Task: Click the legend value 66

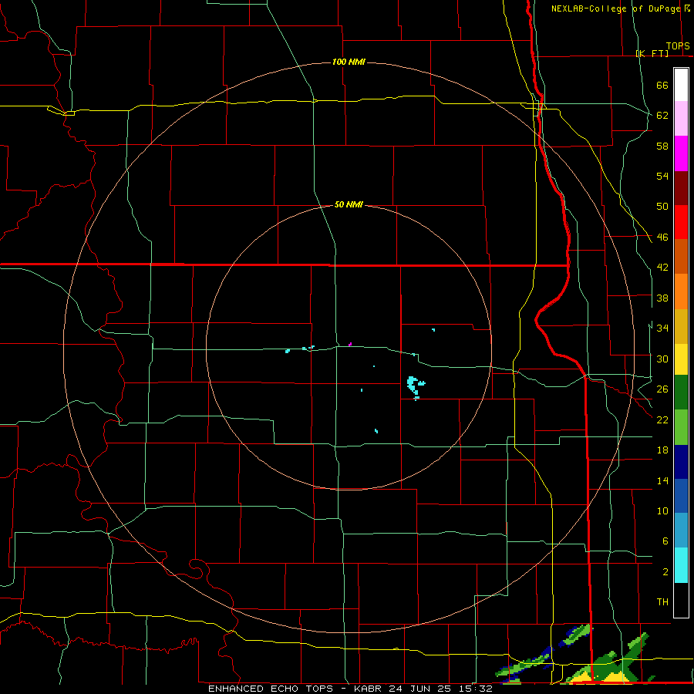Action: coord(662,85)
